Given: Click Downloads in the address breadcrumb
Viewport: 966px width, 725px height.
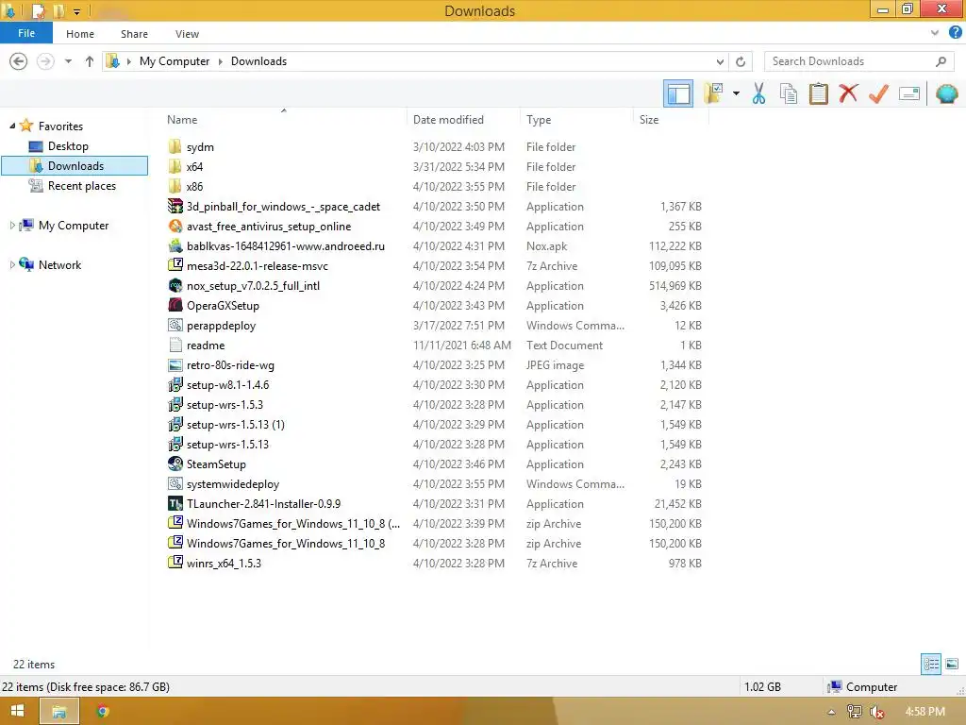Looking at the screenshot, I should click(x=258, y=61).
